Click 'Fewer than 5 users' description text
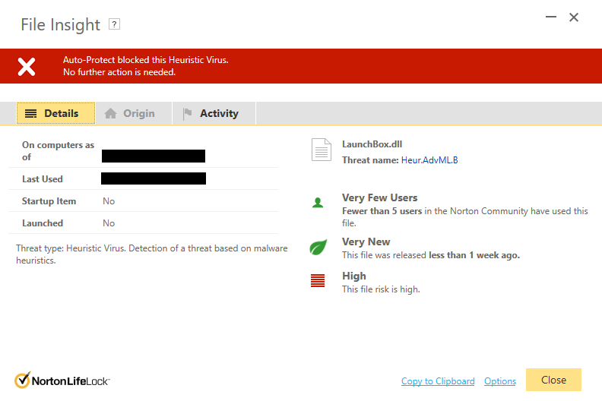 pos(382,211)
